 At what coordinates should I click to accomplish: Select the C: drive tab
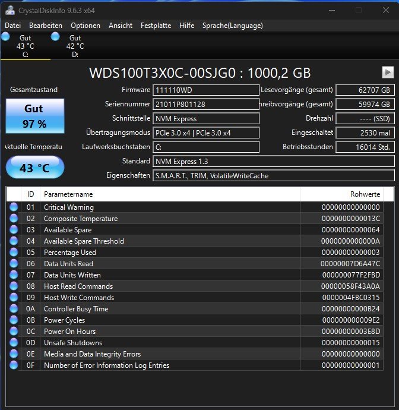(x=26, y=46)
